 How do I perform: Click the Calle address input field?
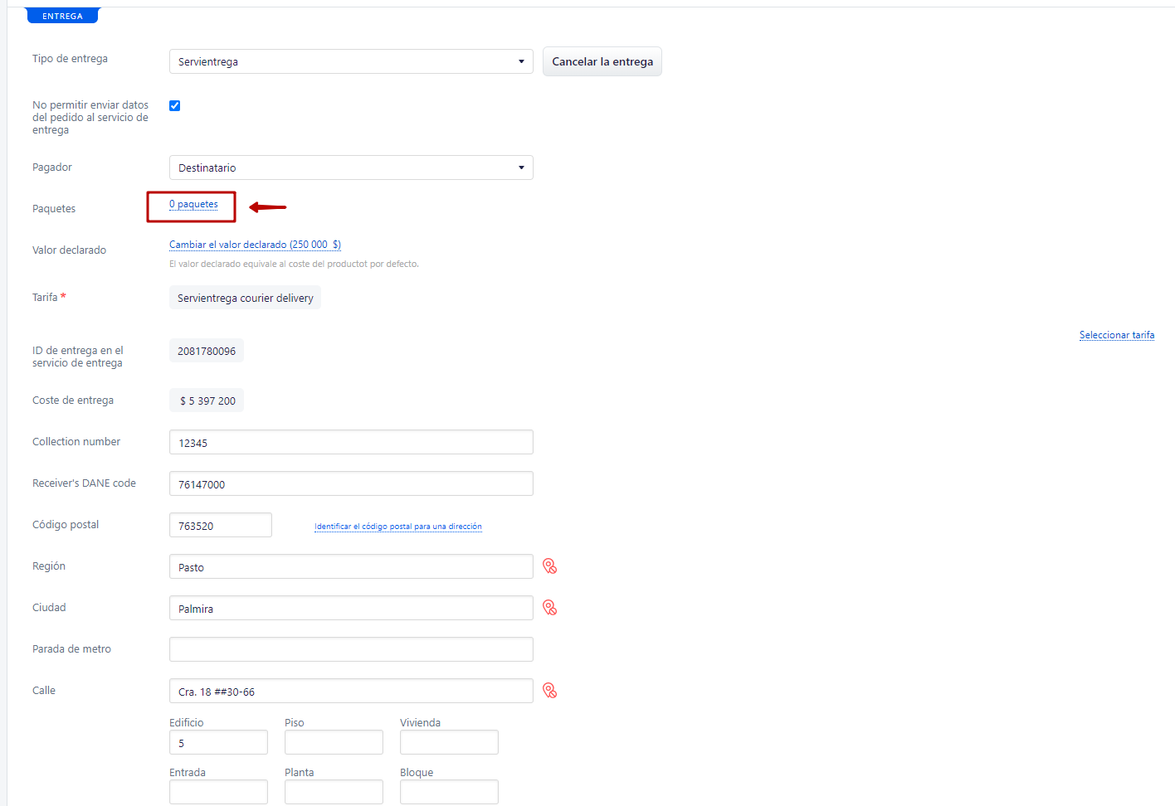tap(351, 691)
